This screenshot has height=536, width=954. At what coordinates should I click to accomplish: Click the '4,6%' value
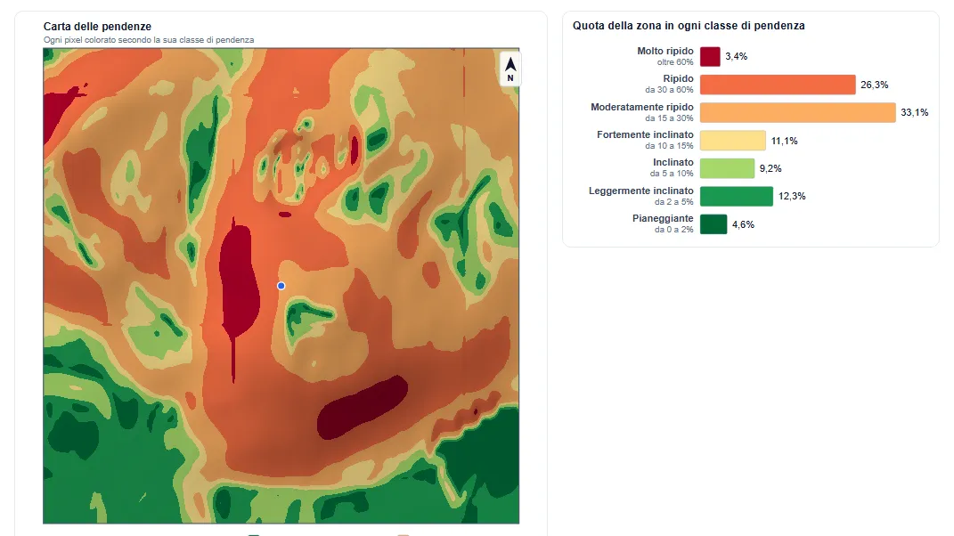point(743,225)
